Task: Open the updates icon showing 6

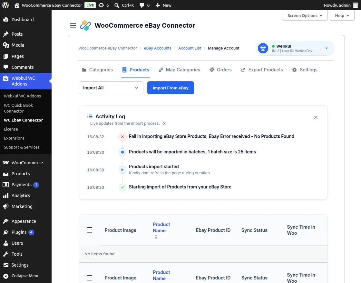Action: point(101,5)
